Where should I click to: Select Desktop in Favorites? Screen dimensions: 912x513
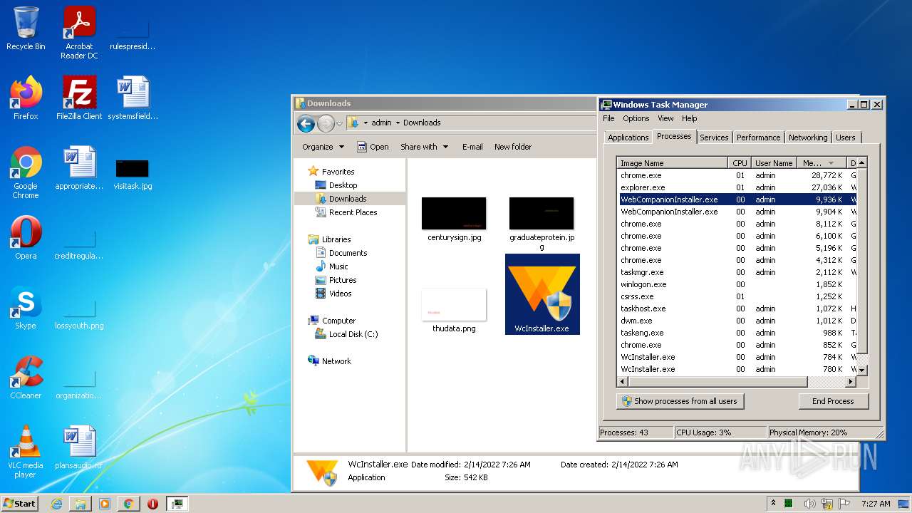coord(343,185)
